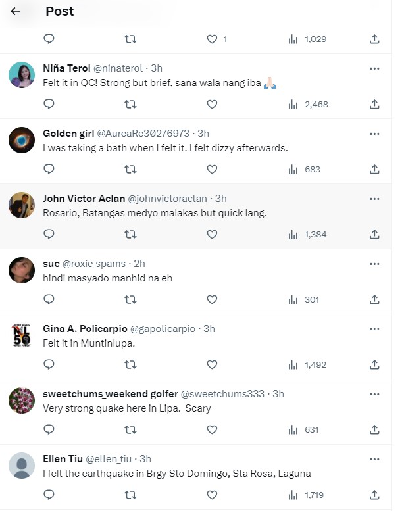The height and width of the screenshot is (511, 404).
Task: Click Golden girl's eye avatar picture
Action: (x=22, y=140)
